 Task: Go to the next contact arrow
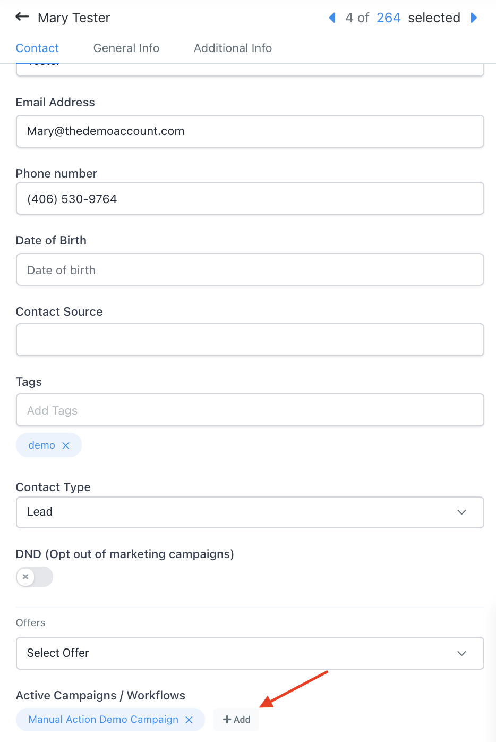(474, 18)
